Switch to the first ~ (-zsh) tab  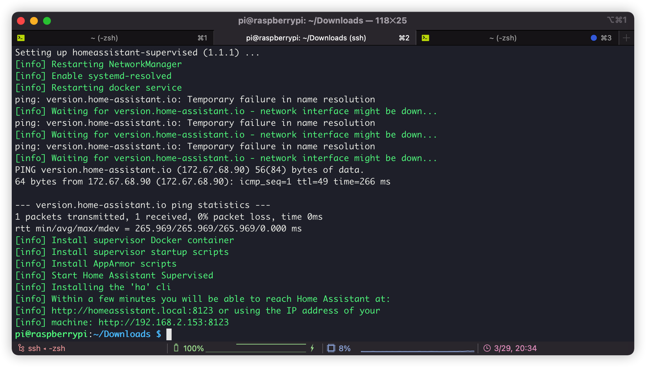104,38
